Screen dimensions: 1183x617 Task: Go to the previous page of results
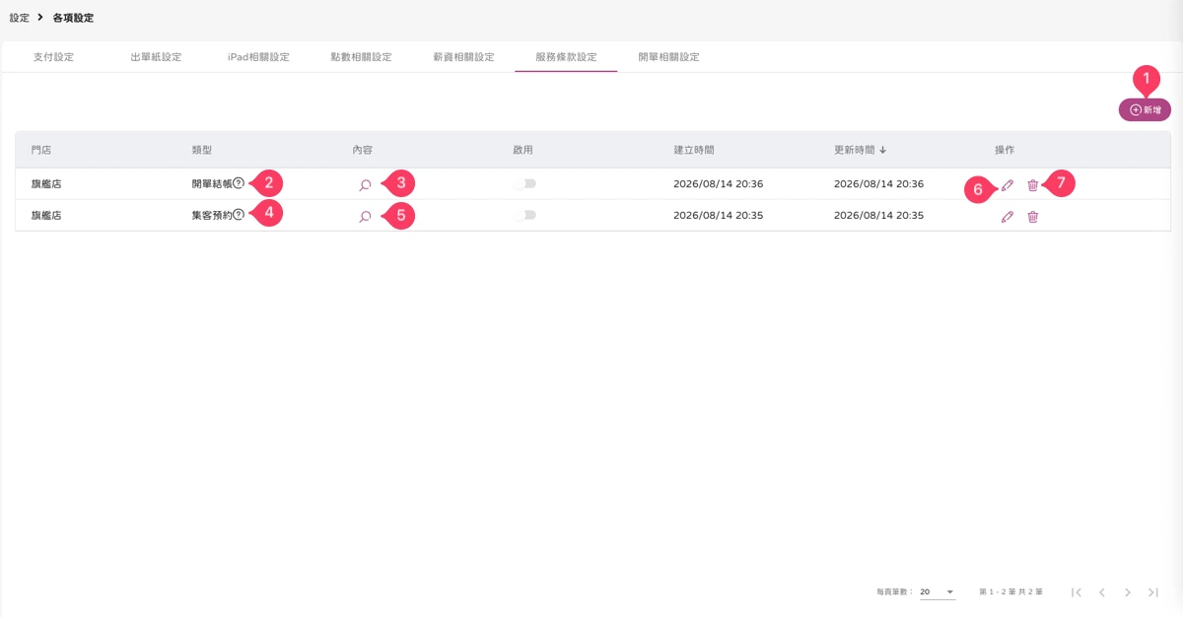[x=1102, y=592]
